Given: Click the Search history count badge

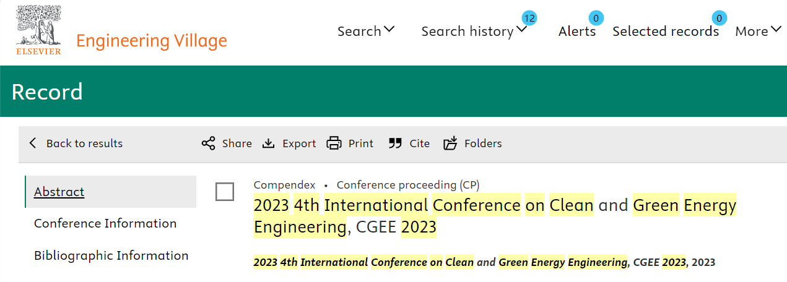Looking at the screenshot, I should click(x=529, y=18).
